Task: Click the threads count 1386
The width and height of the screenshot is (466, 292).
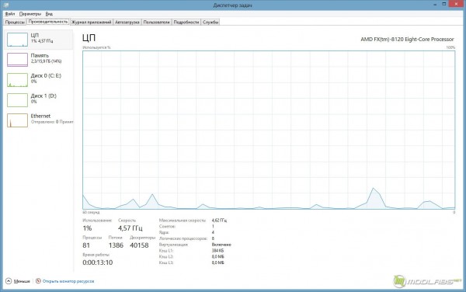Action: coord(116,245)
